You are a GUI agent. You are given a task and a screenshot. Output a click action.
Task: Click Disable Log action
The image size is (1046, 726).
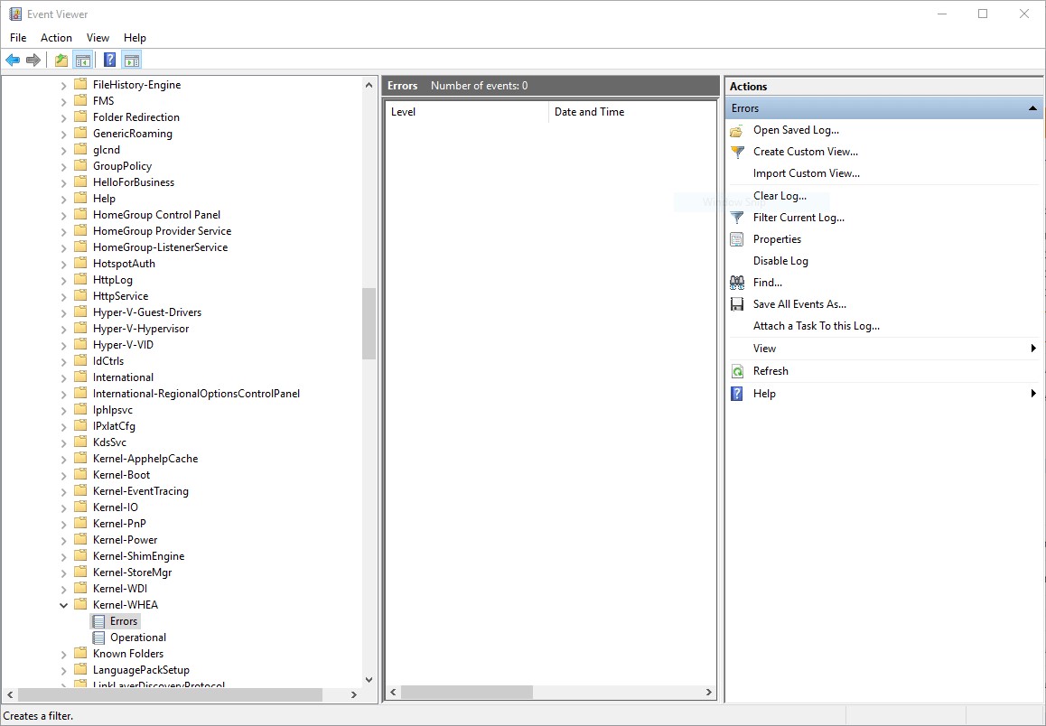[780, 261]
